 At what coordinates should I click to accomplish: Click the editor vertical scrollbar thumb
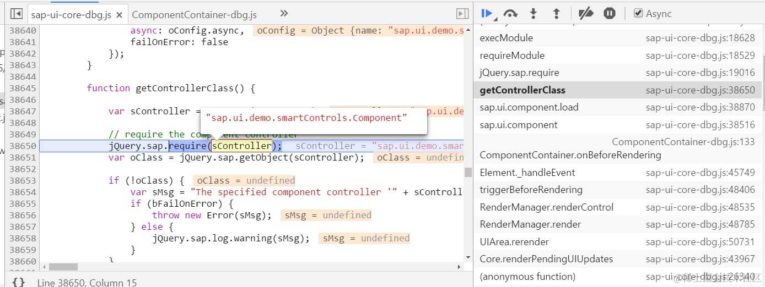(468, 172)
